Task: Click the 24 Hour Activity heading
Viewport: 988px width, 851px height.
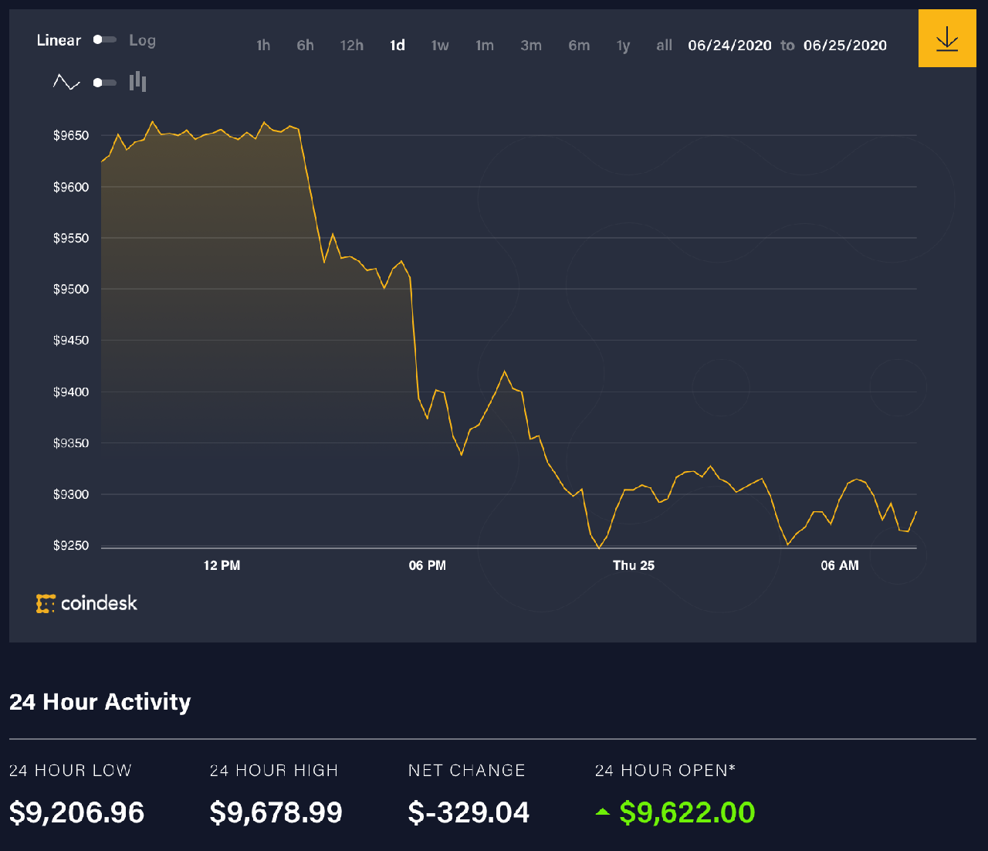Action: (100, 702)
